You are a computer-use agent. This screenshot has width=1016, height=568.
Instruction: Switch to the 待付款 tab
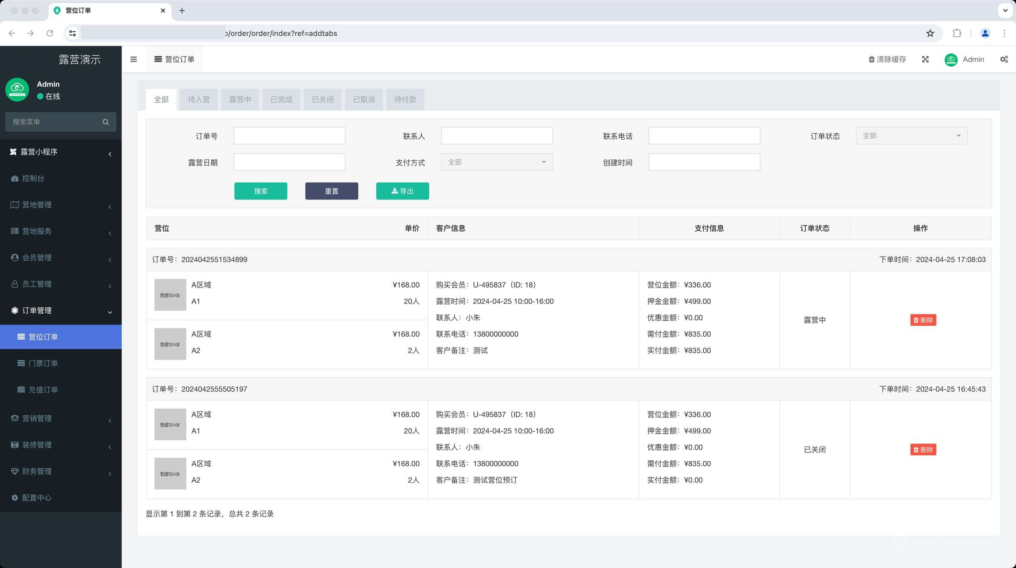405,100
